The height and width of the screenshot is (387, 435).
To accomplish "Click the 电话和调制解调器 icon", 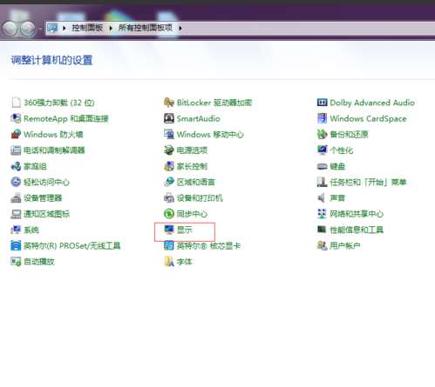I will tap(16, 150).
